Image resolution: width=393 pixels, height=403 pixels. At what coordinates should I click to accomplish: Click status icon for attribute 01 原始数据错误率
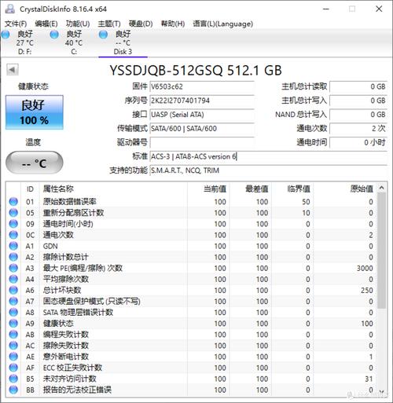13,202
